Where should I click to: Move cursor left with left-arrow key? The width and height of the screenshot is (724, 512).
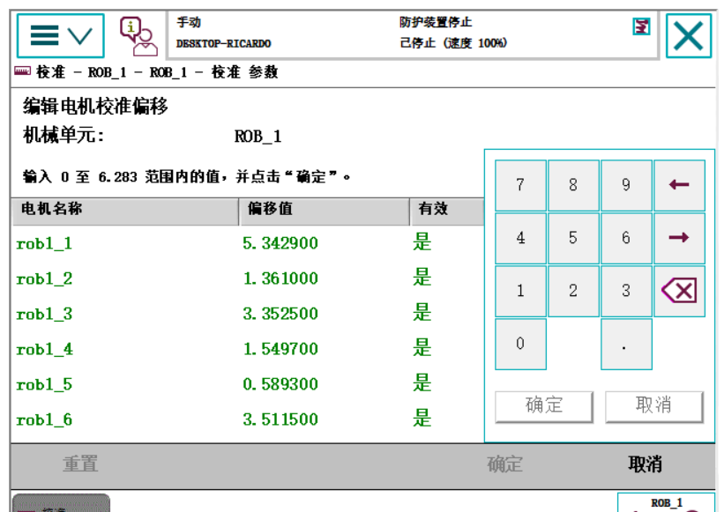pos(679,185)
